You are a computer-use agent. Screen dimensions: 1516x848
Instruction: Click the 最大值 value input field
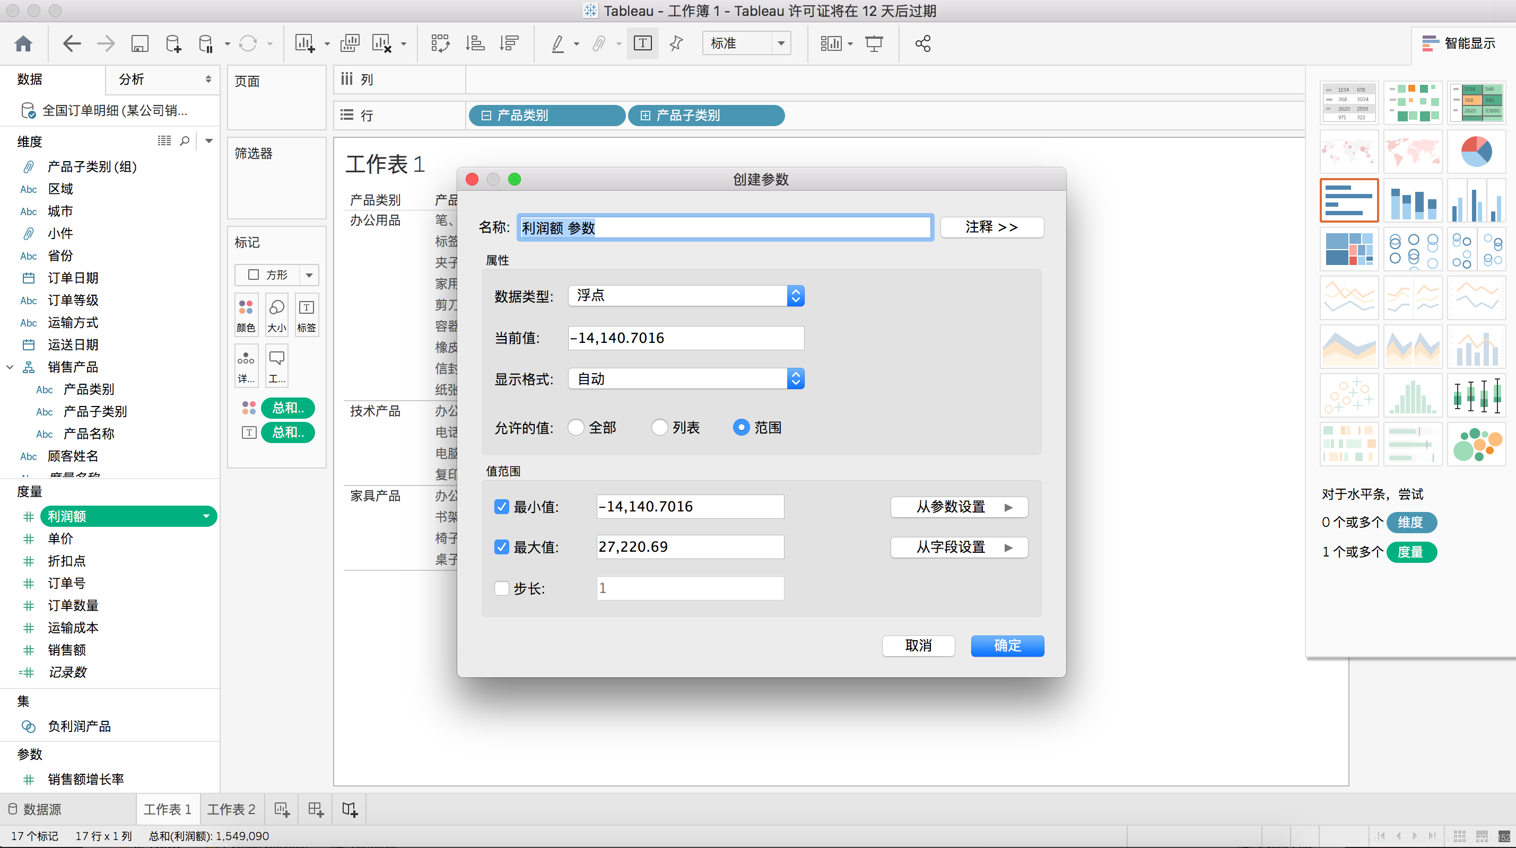tap(690, 547)
